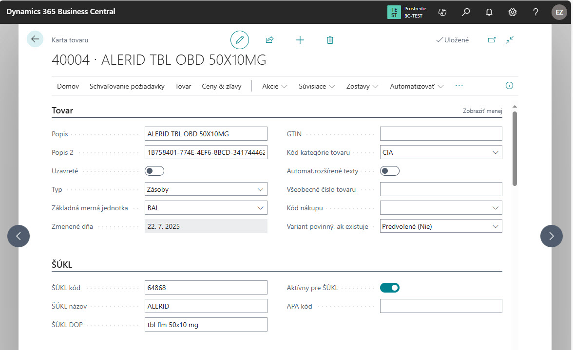
Task: Enable Automat.rozšírené texty toggle
Action: [x=389, y=171]
